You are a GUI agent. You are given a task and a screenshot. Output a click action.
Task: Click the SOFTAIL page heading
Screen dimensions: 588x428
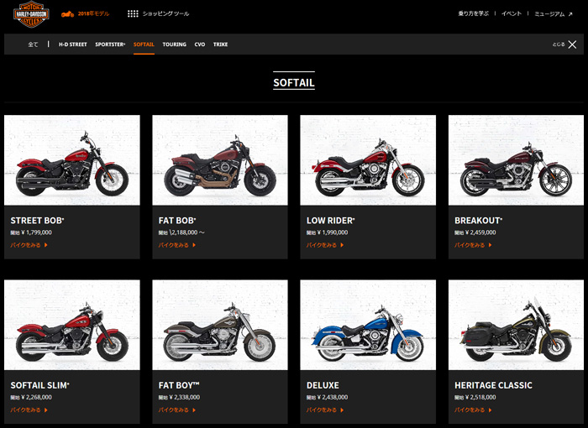pos(294,82)
